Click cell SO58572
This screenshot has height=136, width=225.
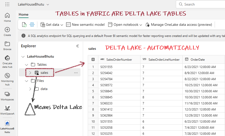(119, 85)
